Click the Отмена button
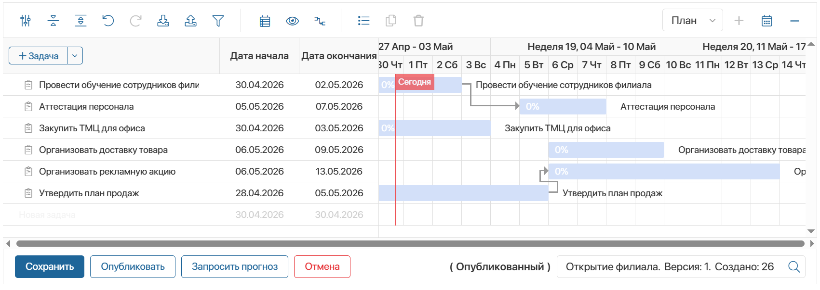 click(x=322, y=266)
